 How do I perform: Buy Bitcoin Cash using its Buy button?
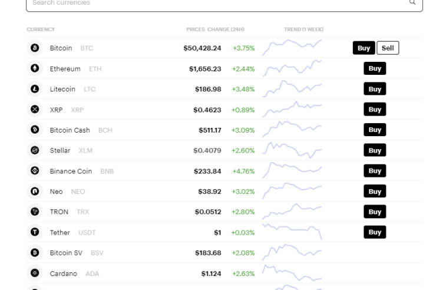point(375,130)
